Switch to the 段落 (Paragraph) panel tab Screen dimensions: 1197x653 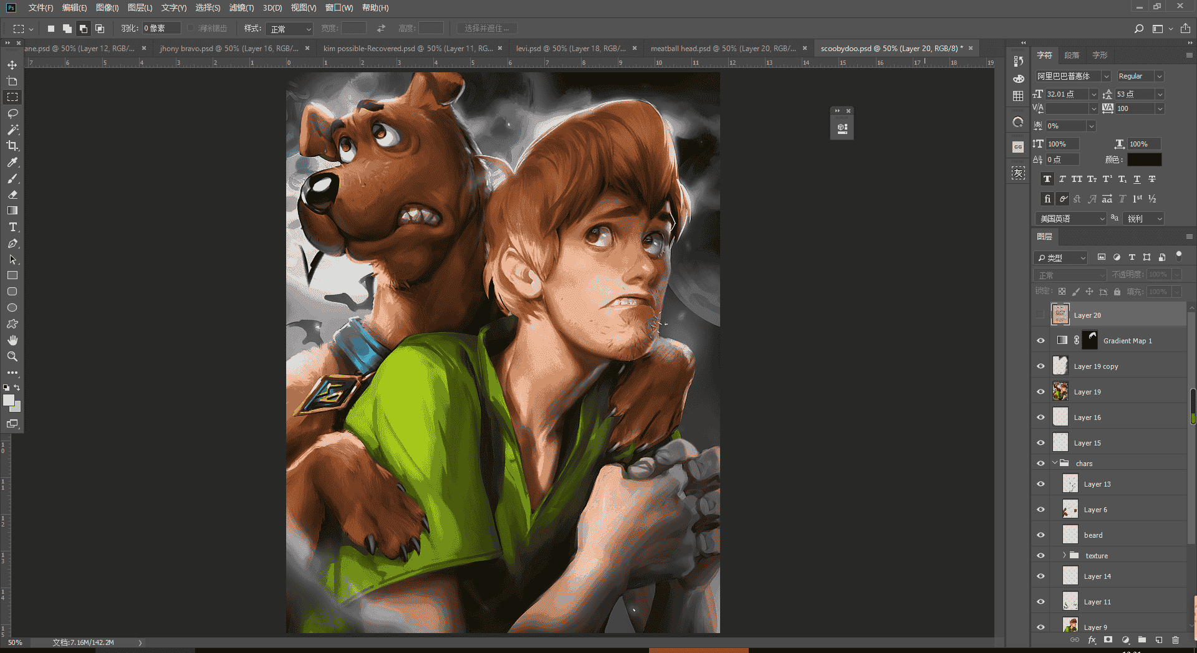point(1072,55)
